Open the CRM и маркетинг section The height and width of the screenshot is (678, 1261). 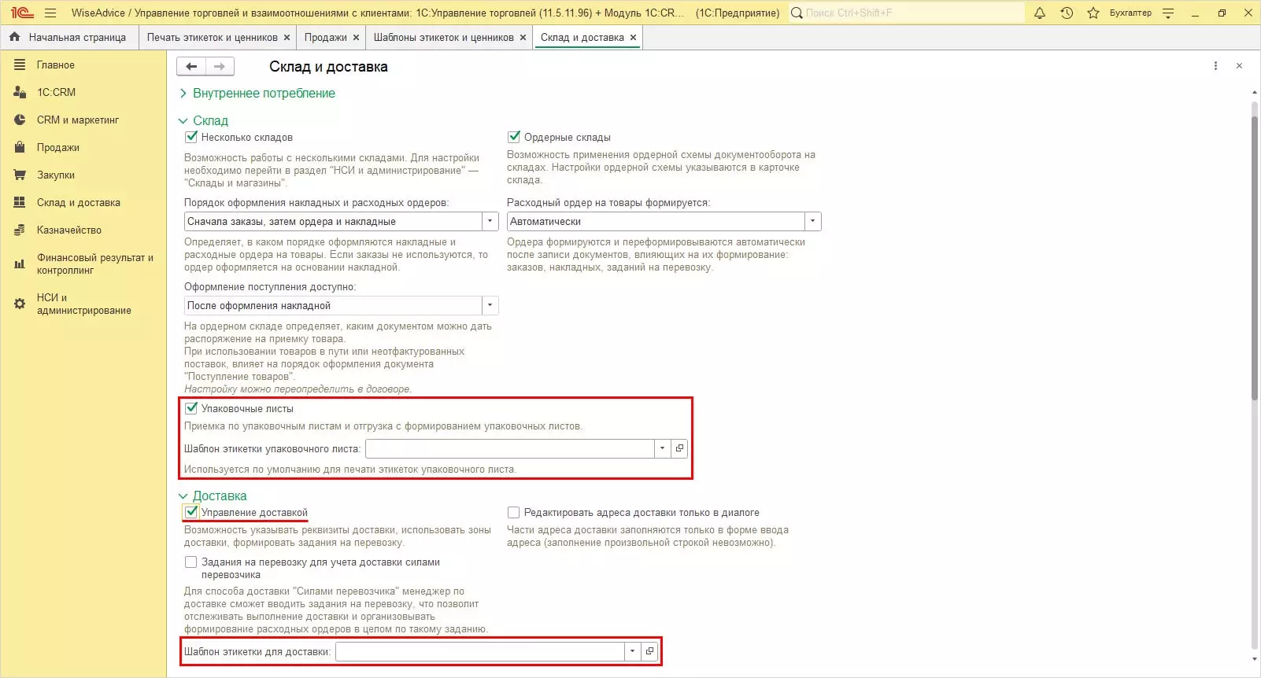tap(78, 120)
